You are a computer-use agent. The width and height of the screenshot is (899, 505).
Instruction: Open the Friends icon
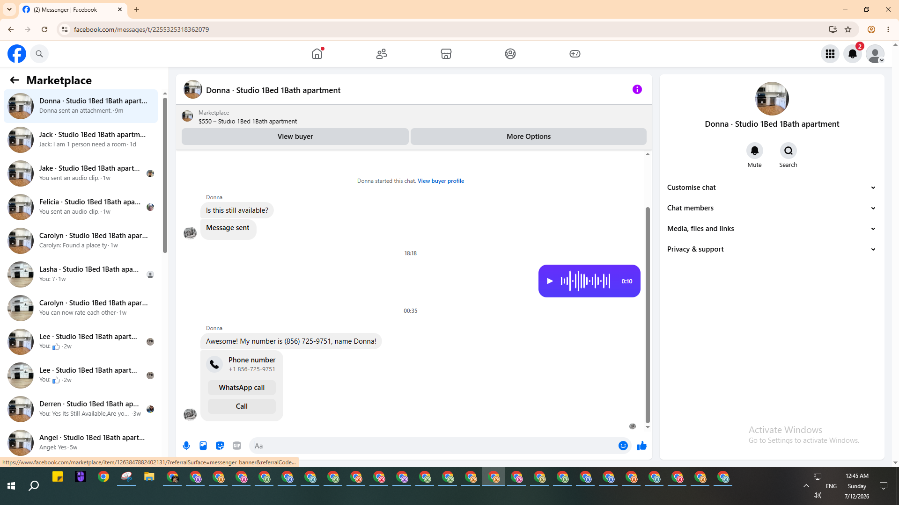click(382, 54)
